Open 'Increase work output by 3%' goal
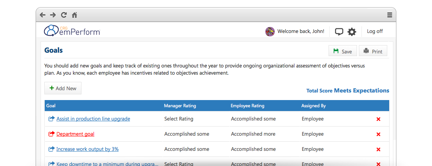This screenshot has height=166, width=432. point(88,149)
